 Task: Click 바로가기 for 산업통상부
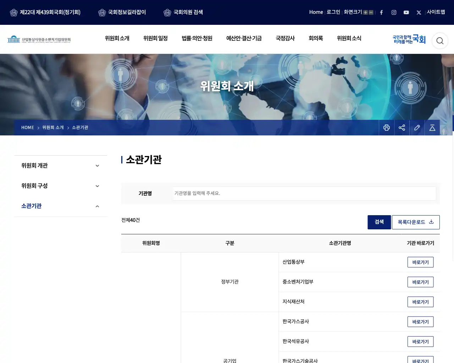pyautogui.click(x=420, y=262)
